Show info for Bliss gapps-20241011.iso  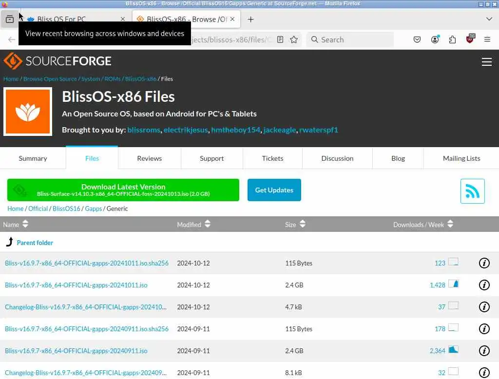(484, 285)
